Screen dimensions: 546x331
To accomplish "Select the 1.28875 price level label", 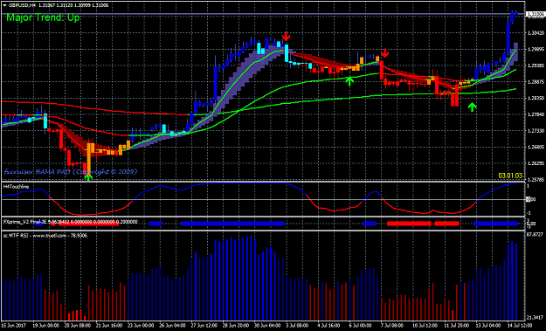I will click(x=536, y=82).
